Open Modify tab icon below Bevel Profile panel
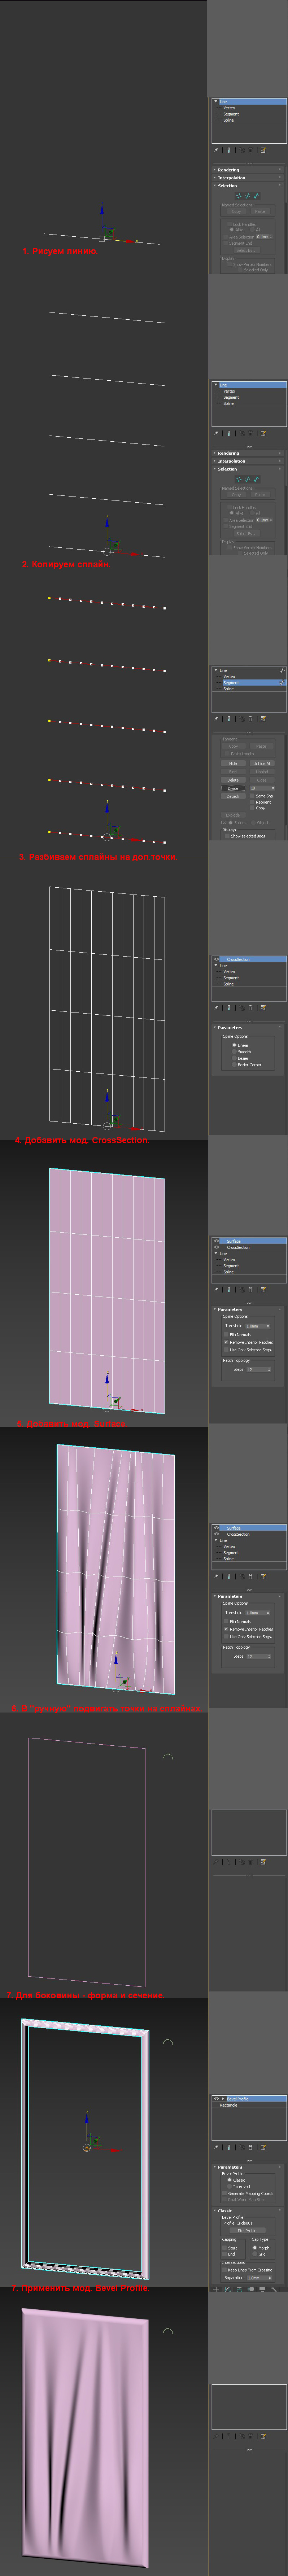This screenshot has height=2576, width=288. coord(228,2290)
